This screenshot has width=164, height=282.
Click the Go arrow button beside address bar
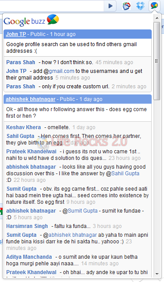(x=110, y=6)
